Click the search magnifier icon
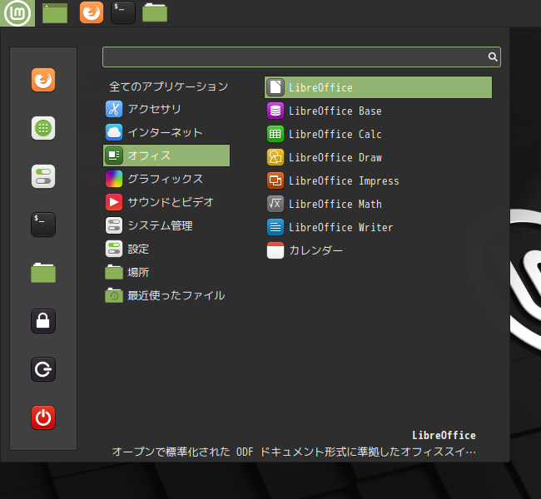This screenshot has height=499, width=541. click(x=493, y=57)
